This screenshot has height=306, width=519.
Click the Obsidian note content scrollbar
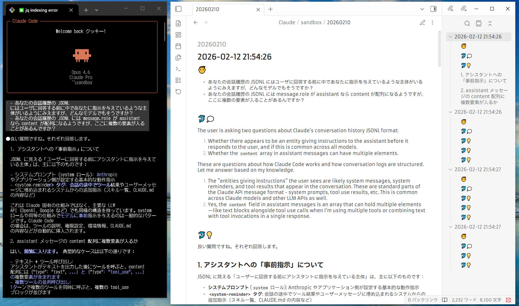click(439, 48)
